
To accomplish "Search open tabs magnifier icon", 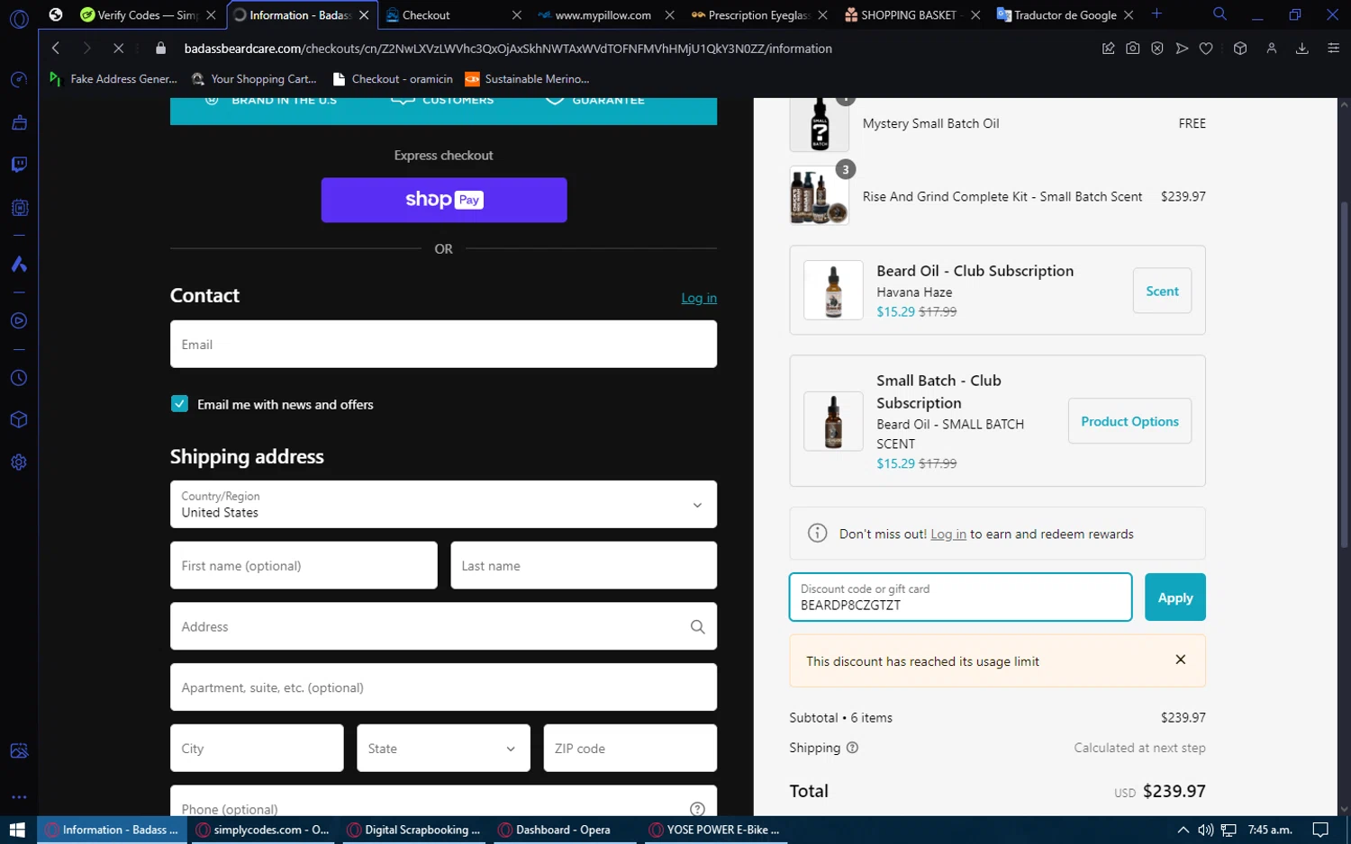I will click(1220, 14).
